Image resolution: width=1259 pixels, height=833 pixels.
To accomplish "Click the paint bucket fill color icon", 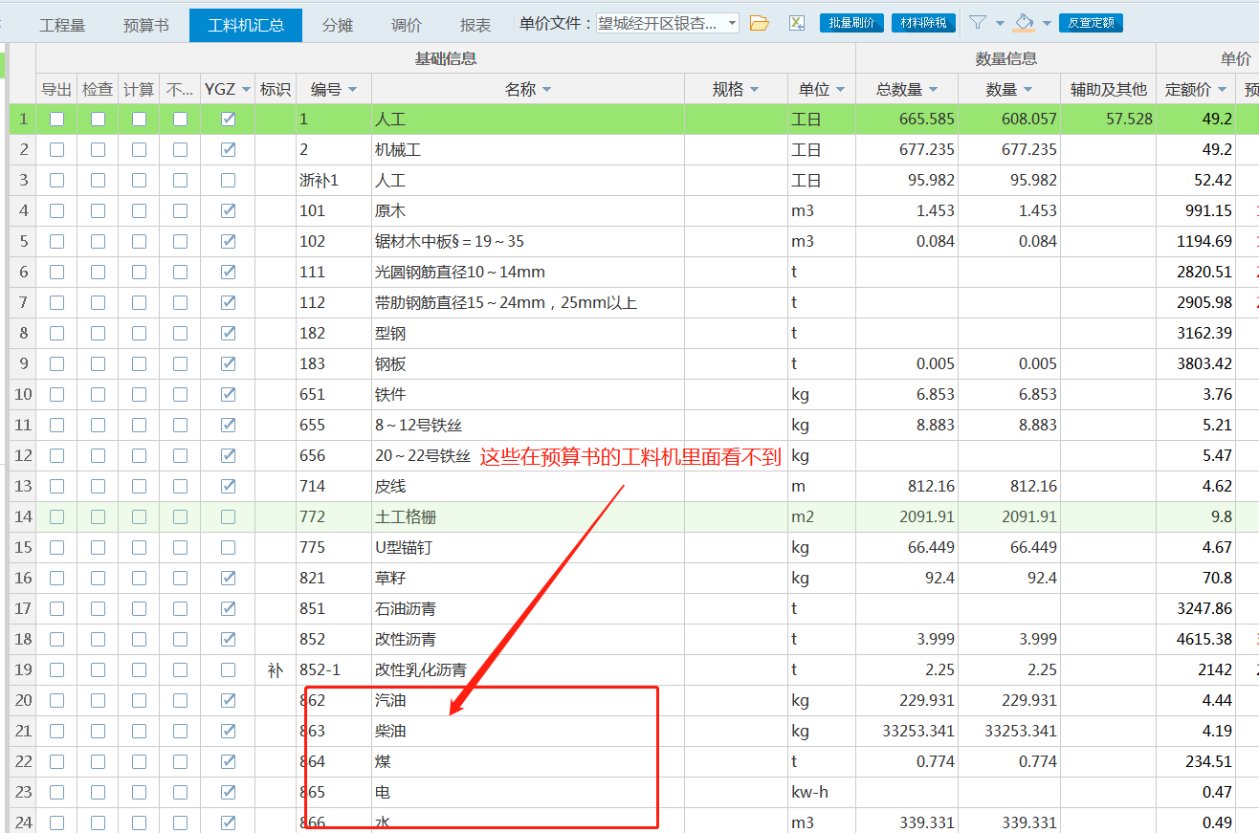I will click(x=1024, y=22).
